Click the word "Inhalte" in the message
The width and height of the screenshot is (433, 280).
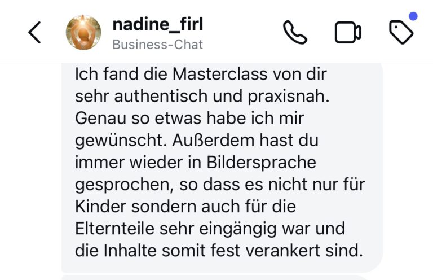point(124,251)
